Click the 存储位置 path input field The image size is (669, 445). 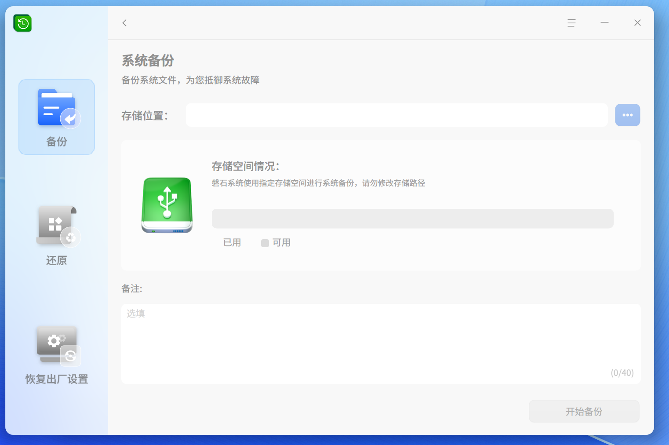click(396, 115)
